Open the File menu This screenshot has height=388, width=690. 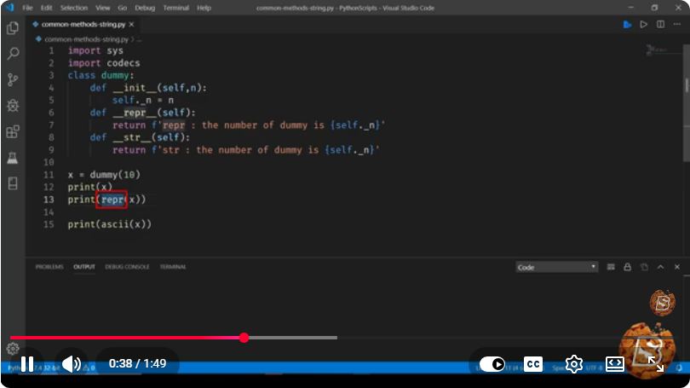coord(27,8)
